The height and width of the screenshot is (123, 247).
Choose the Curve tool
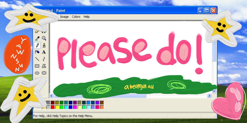click(44, 59)
